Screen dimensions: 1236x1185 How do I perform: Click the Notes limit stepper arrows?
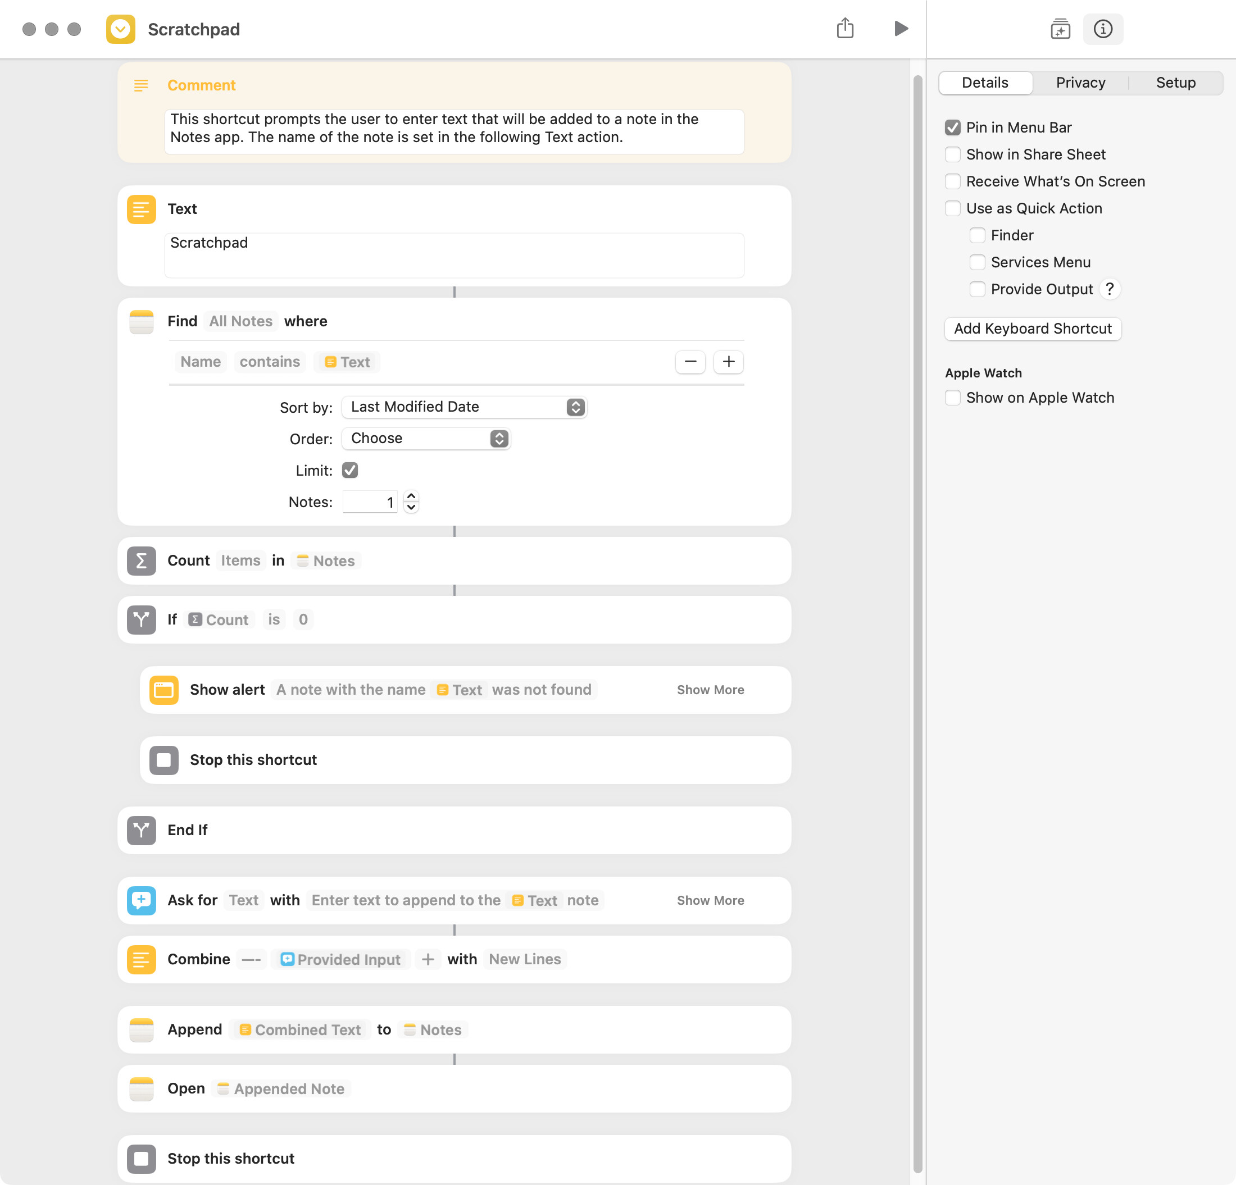click(x=411, y=502)
